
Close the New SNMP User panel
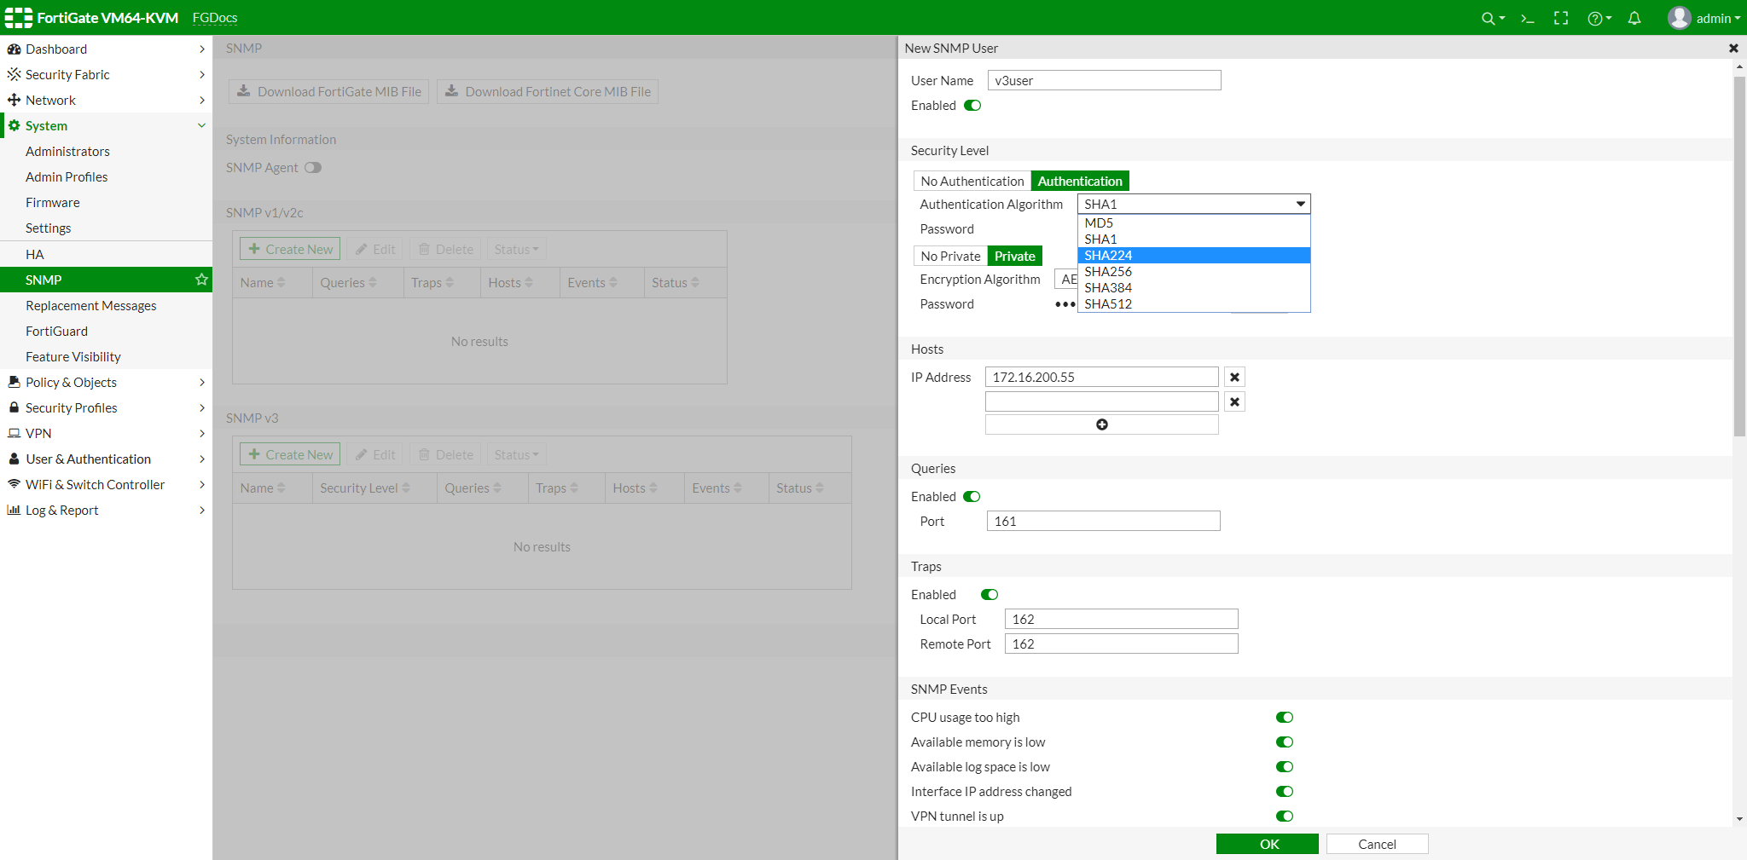(1733, 49)
